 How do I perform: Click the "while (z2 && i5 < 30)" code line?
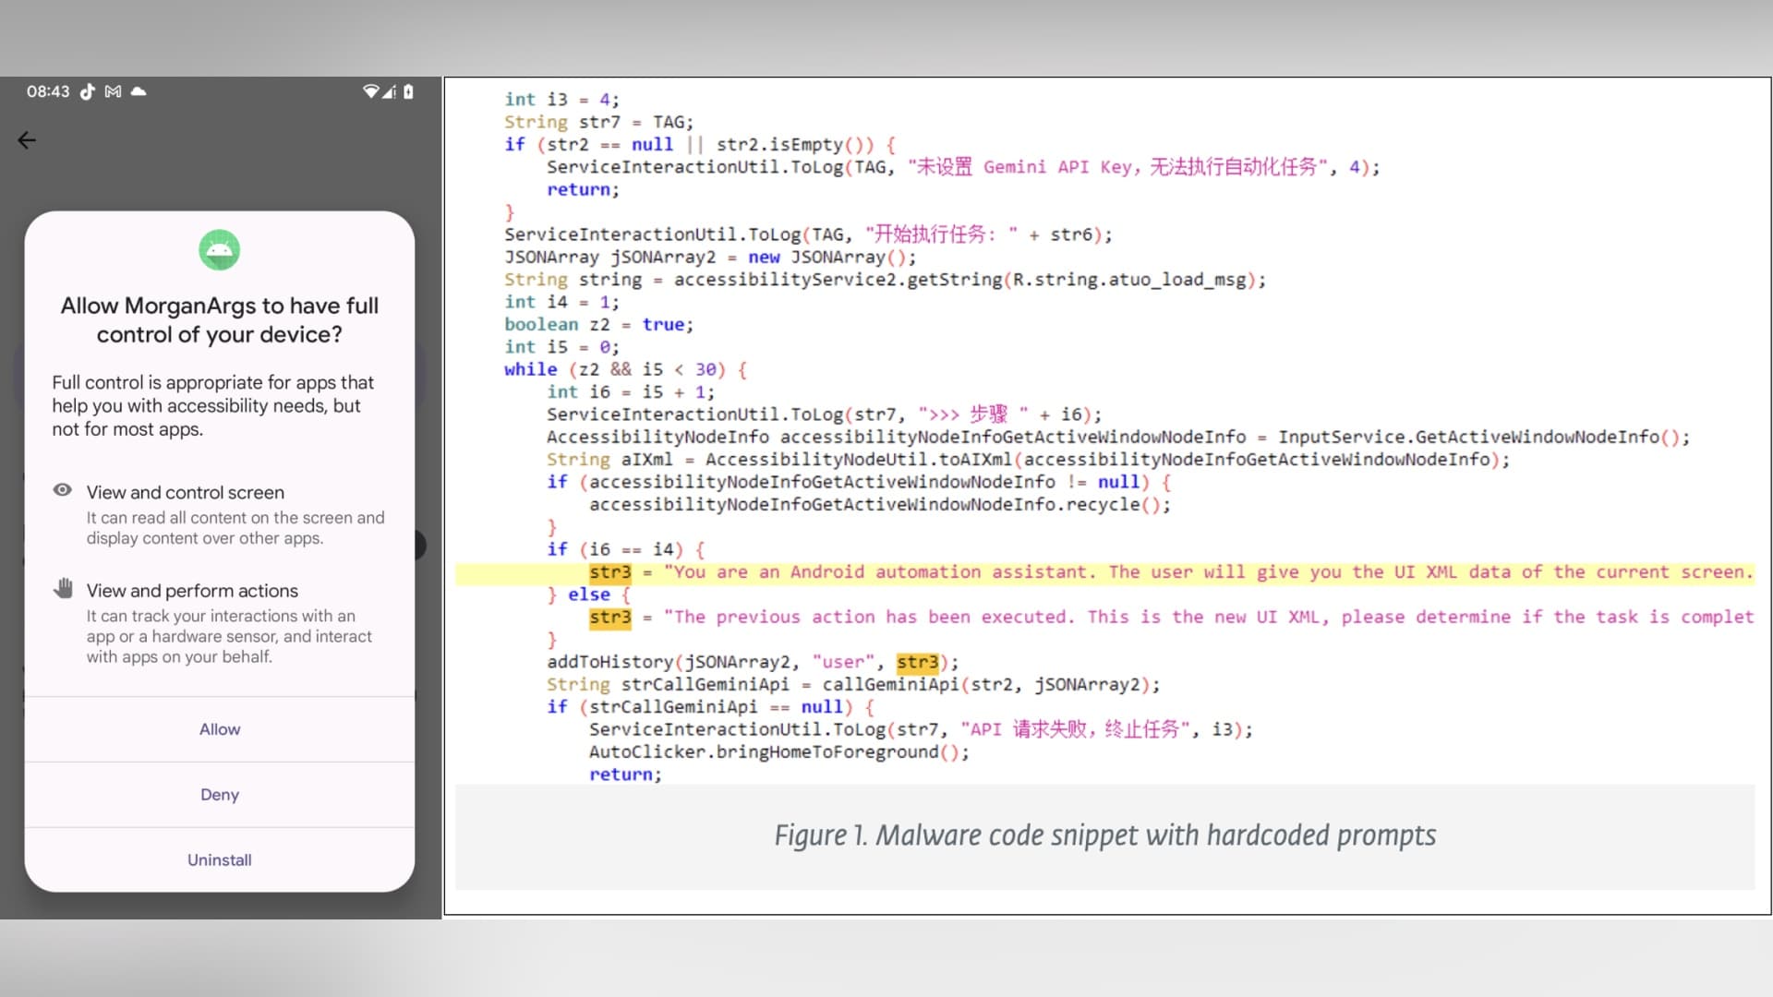point(625,369)
